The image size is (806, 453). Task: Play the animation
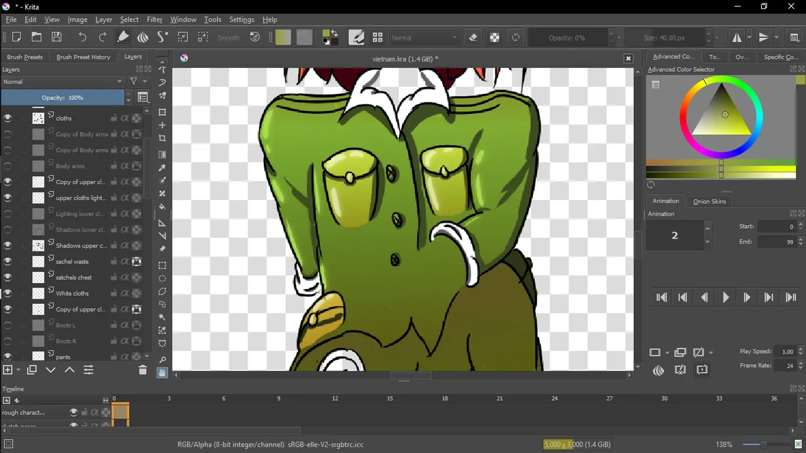tap(725, 298)
